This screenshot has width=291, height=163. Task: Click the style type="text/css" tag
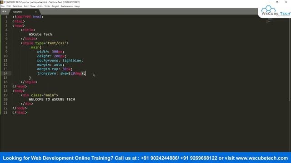point(45,43)
